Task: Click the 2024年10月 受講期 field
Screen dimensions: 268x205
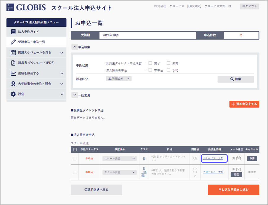Action: [147, 35]
